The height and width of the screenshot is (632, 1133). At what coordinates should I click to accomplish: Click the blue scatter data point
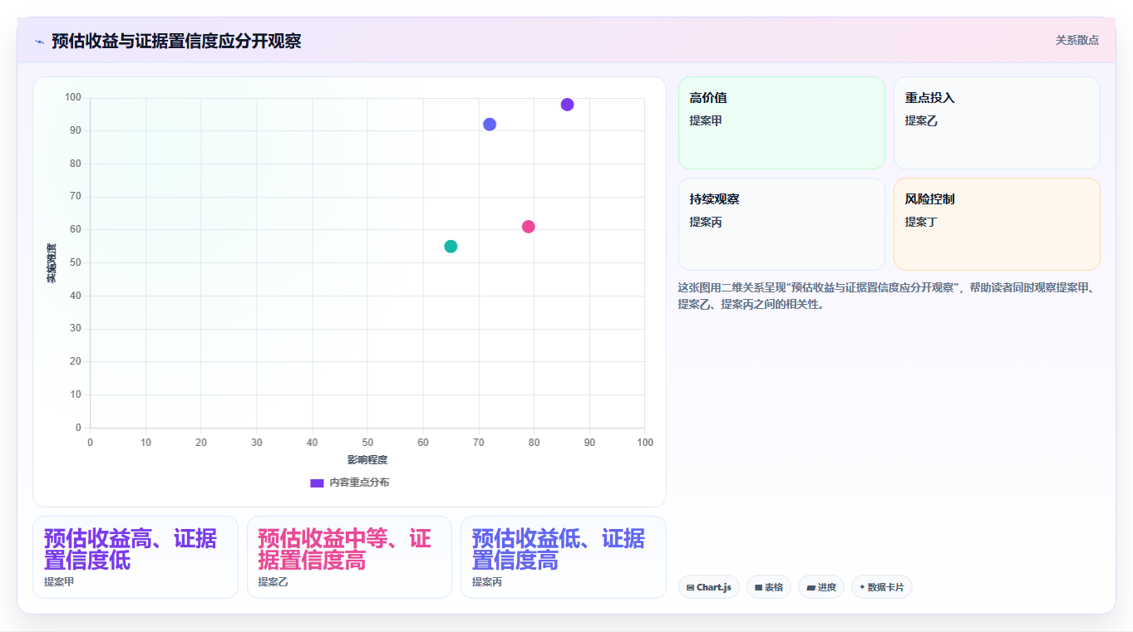tap(490, 125)
